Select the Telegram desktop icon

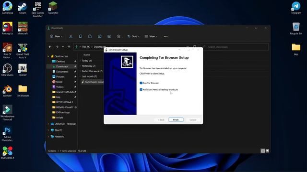click(x=296, y=8)
